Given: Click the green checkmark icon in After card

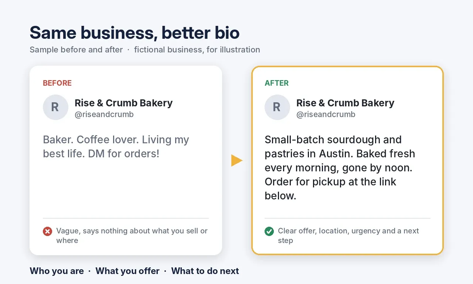Looking at the screenshot, I should tap(269, 232).
